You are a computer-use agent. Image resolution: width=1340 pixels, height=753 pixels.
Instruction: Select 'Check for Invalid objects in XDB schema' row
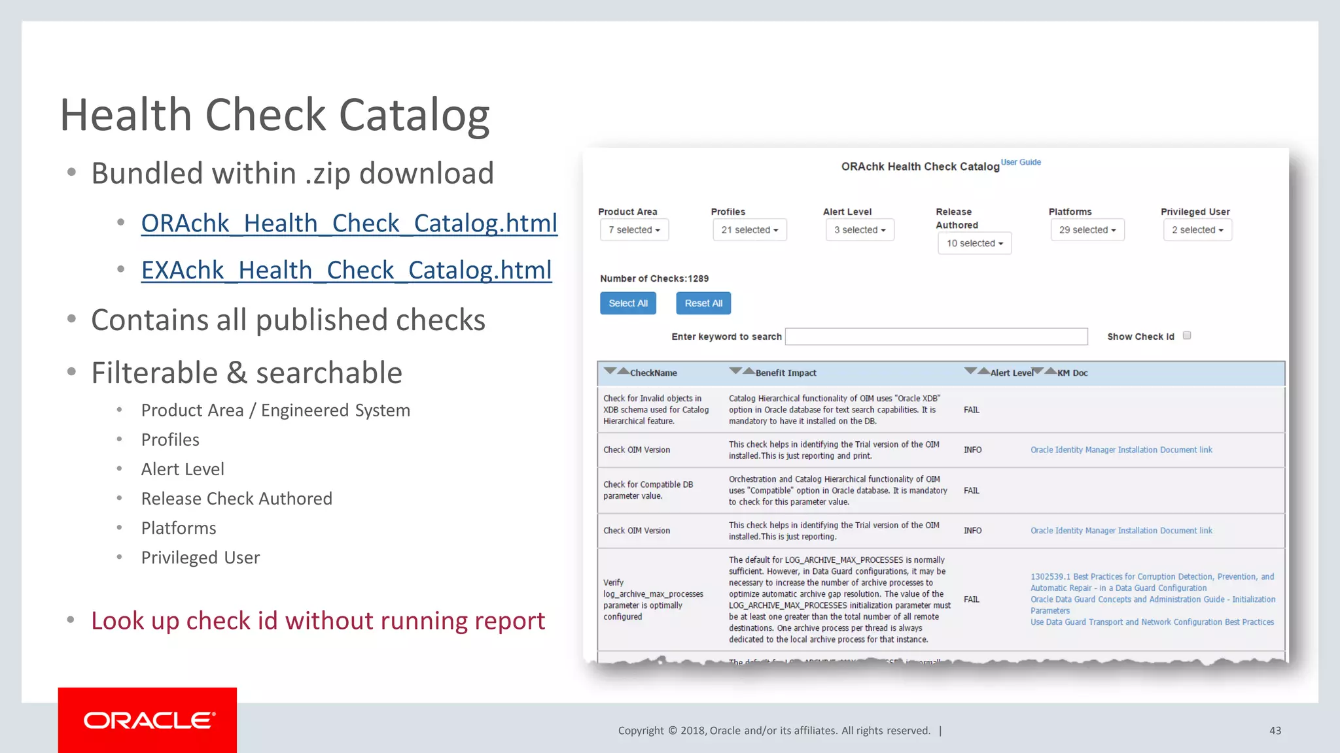point(941,410)
